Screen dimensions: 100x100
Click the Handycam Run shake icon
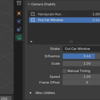[33, 14]
